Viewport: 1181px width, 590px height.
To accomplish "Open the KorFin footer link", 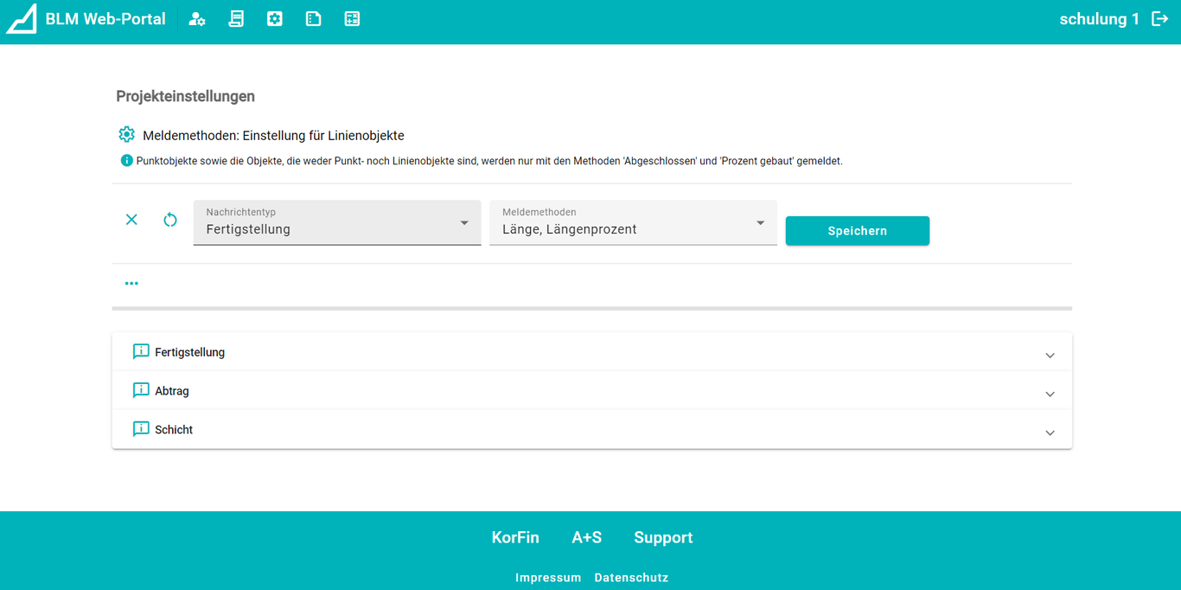I will pyautogui.click(x=515, y=538).
